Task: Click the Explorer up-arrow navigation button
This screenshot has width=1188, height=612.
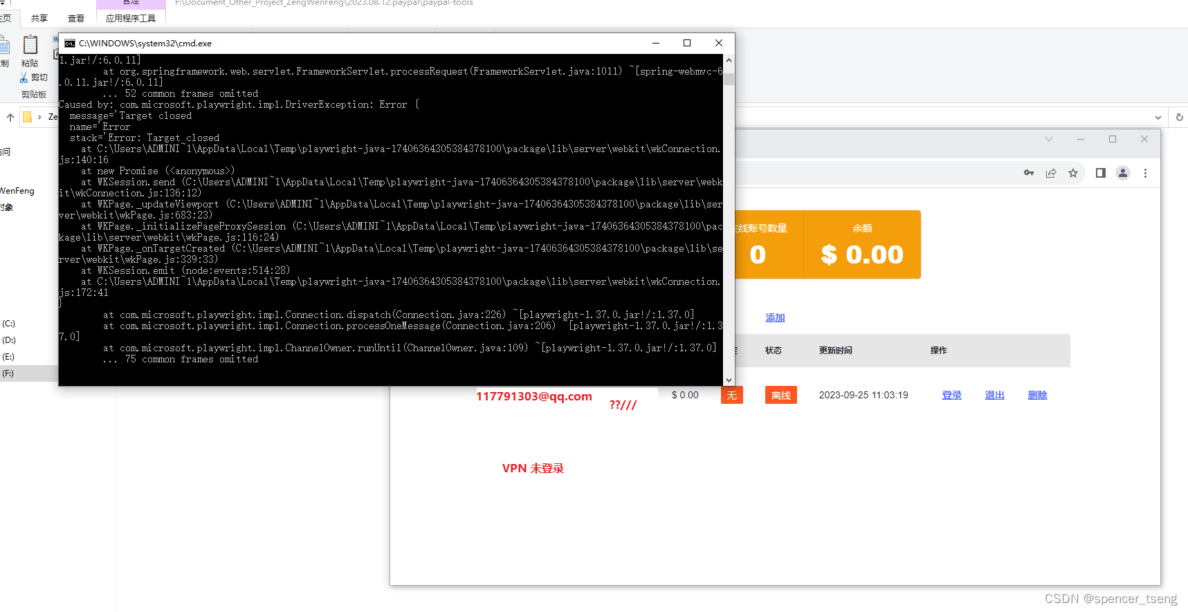Action: pos(10,117)
